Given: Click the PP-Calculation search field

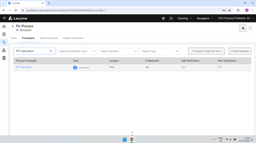Looking at the screenshot, I should point(35,51).
